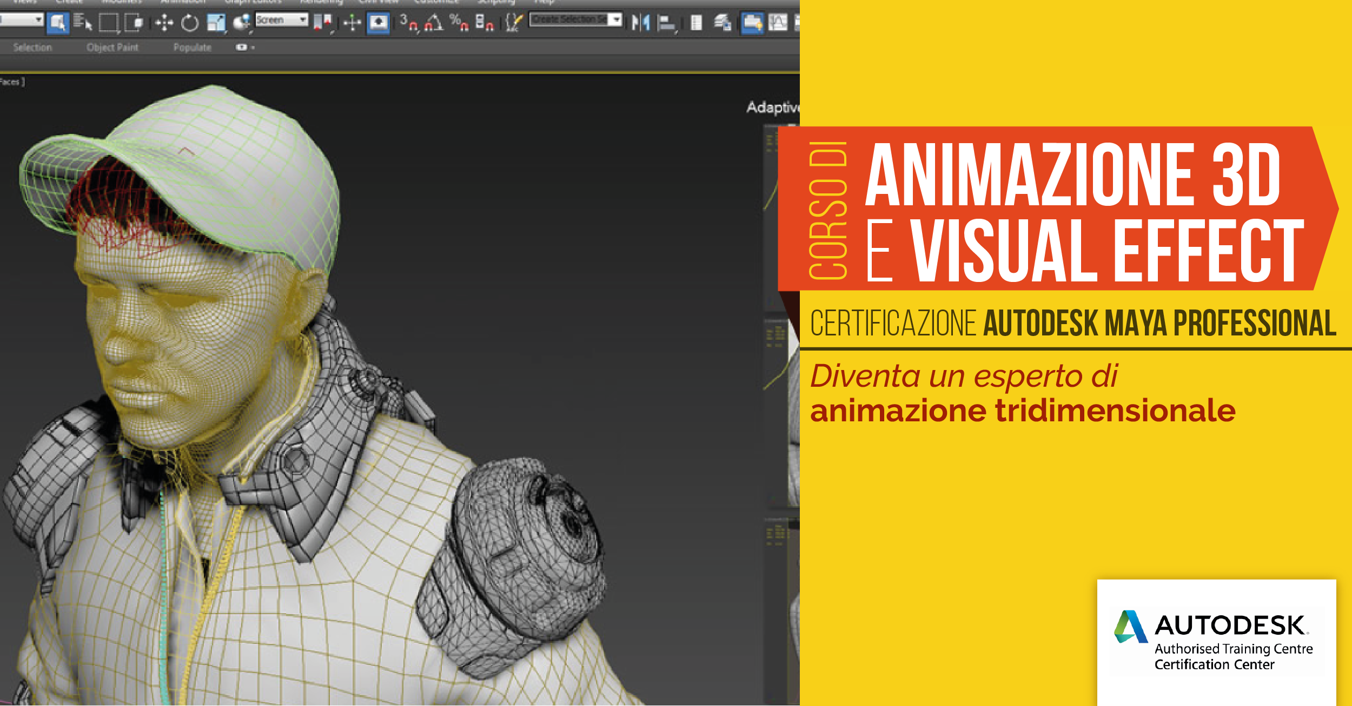
Task: Activate the Select and Rotate tool
Action: point(190,23)
